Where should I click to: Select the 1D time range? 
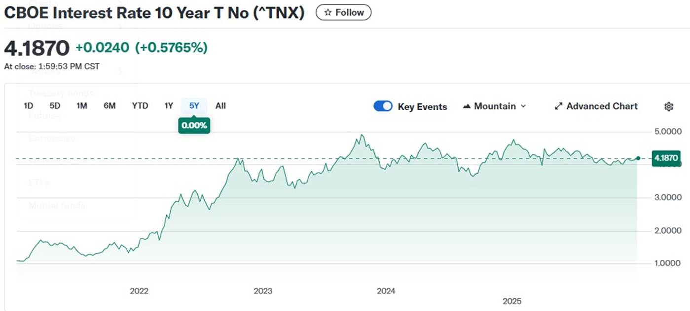(29, 106)
